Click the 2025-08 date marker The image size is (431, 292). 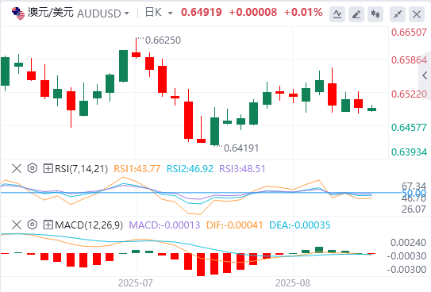[292, 283]
